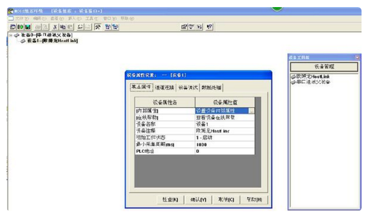
Task: Click the toolbox hammer icon in the toolbar
Action: point(97,26)
